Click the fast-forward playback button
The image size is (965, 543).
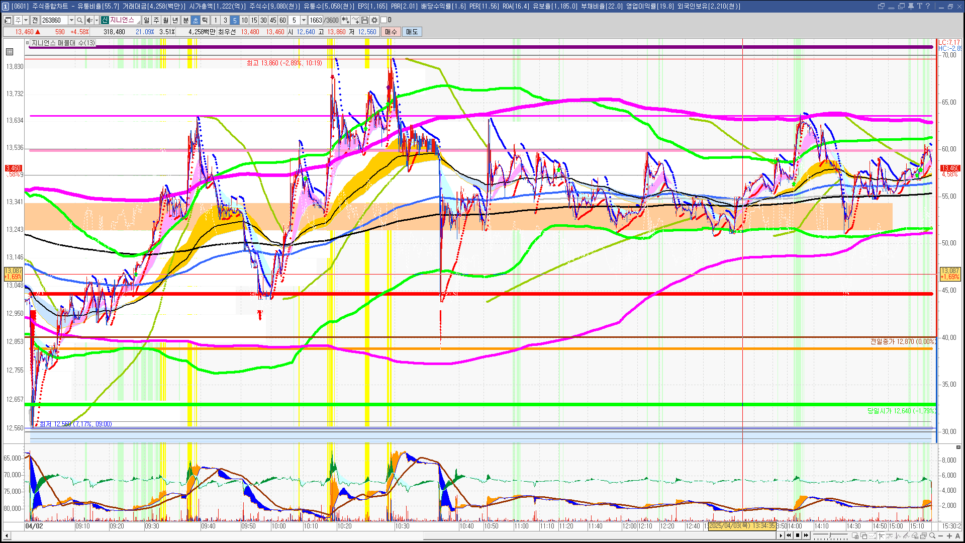coord(806,535)
